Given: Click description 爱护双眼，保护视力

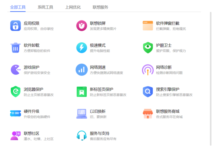Looking at the screenshot, I should click(x=171, y=51).
